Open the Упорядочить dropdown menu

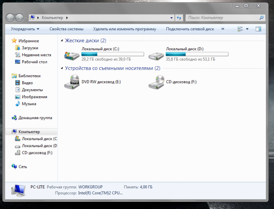pos(25,29)
